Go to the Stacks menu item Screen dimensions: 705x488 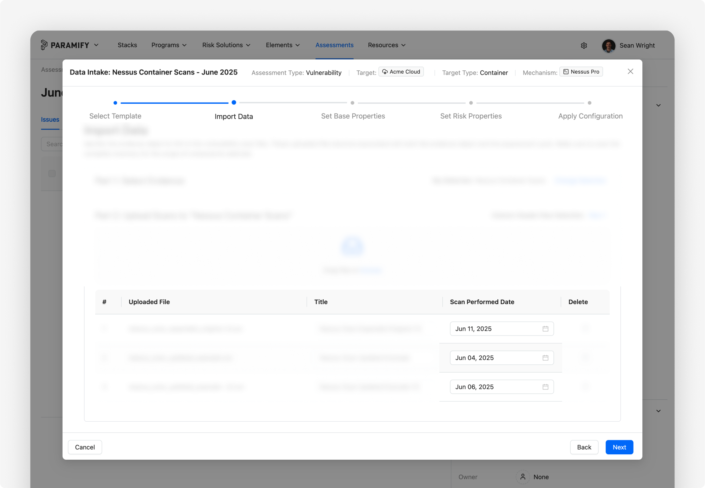tap(127, 45)
